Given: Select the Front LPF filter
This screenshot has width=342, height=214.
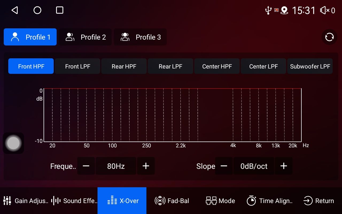Looking at the screenshot, I should (77, 66).
